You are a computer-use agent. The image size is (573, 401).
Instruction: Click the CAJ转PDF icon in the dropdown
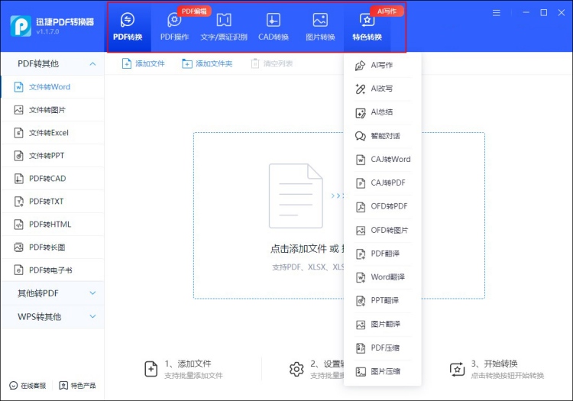[x=361, y=183]
